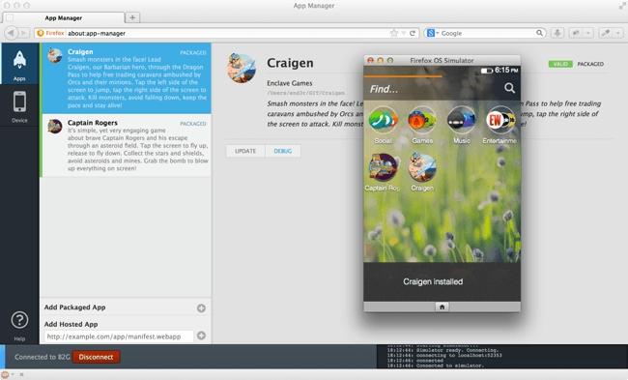Open the search engine selector dropdown

[433, 33]
